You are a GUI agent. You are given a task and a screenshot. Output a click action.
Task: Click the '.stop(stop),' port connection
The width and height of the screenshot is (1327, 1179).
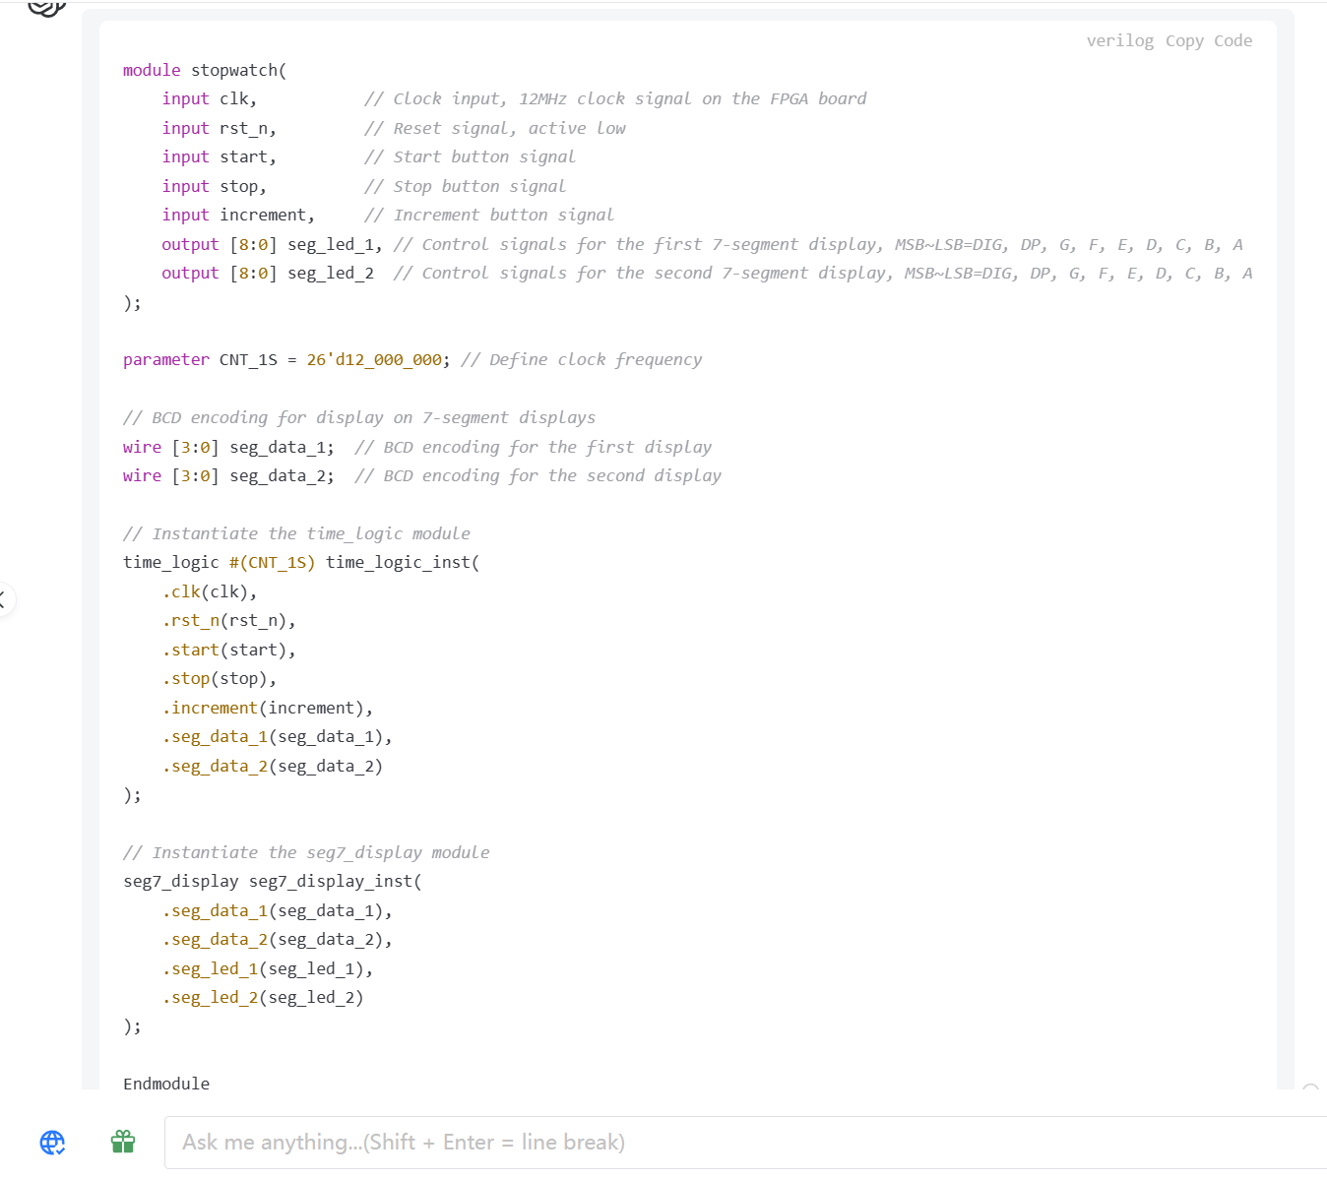[x=220, y=678]
